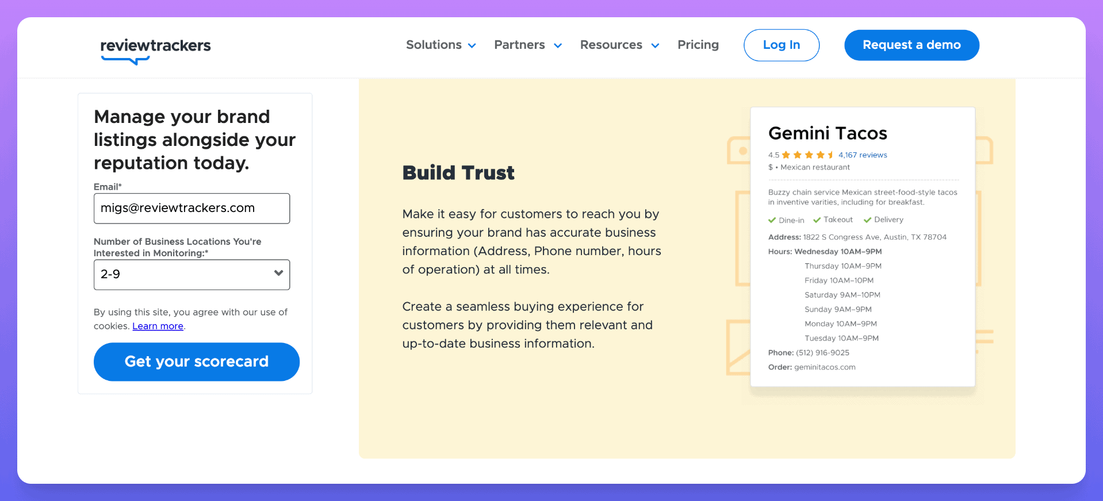Click the Takeout checkmark icon
This screenshot has height=501, width=1103.
pyautogui.click(x=817, y=220)
